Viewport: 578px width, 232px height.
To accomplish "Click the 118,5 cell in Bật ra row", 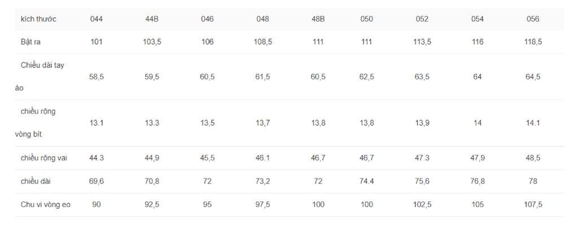I will click(x=533, y=42).
